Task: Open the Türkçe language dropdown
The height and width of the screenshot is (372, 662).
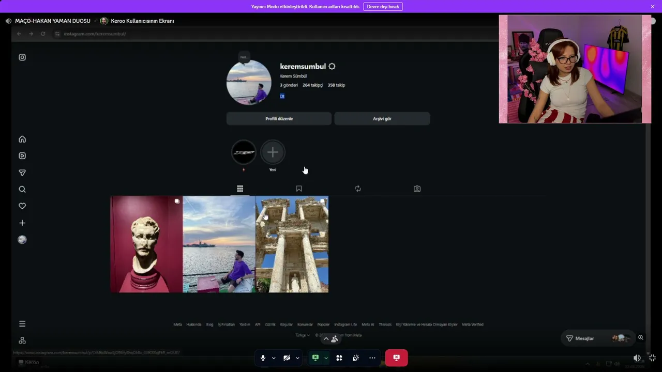Action: pyautogui.click(x=303, y=335)
